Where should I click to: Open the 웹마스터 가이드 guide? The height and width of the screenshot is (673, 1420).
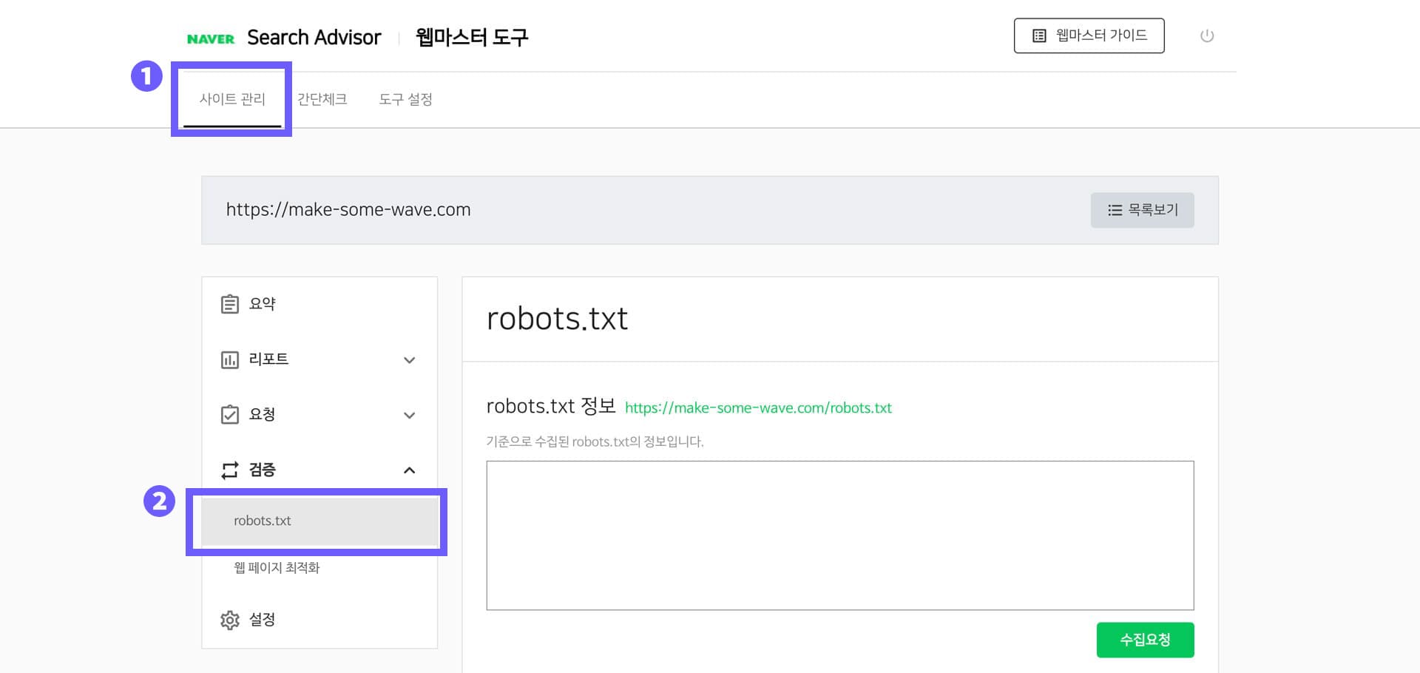click(x=1089, y=34)
